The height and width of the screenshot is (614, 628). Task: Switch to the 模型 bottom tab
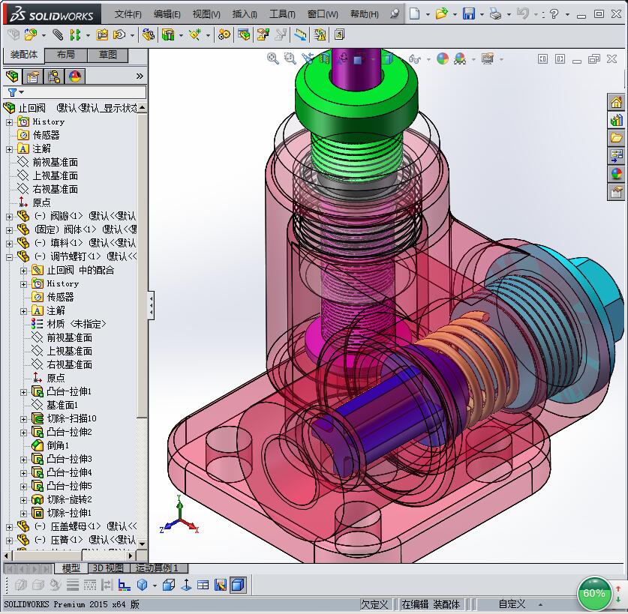pyautogui.click(x=71, y=568)
